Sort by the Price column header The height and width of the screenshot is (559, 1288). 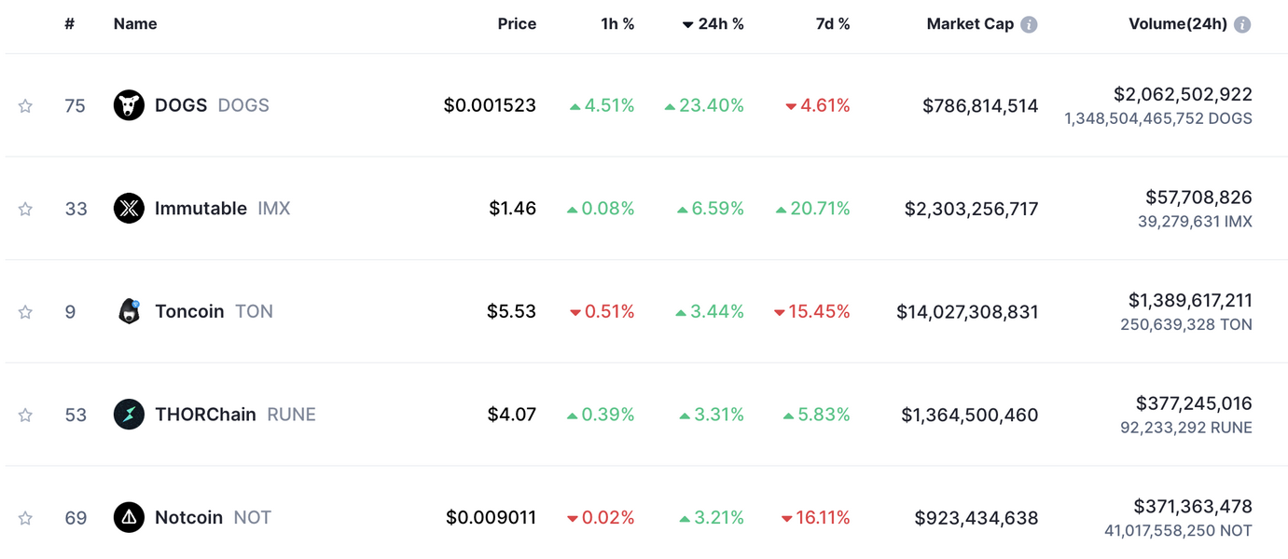pos(517,24)
